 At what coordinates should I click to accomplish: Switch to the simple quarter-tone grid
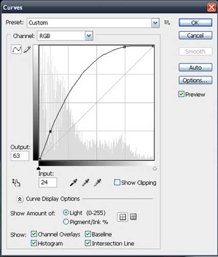123,217
